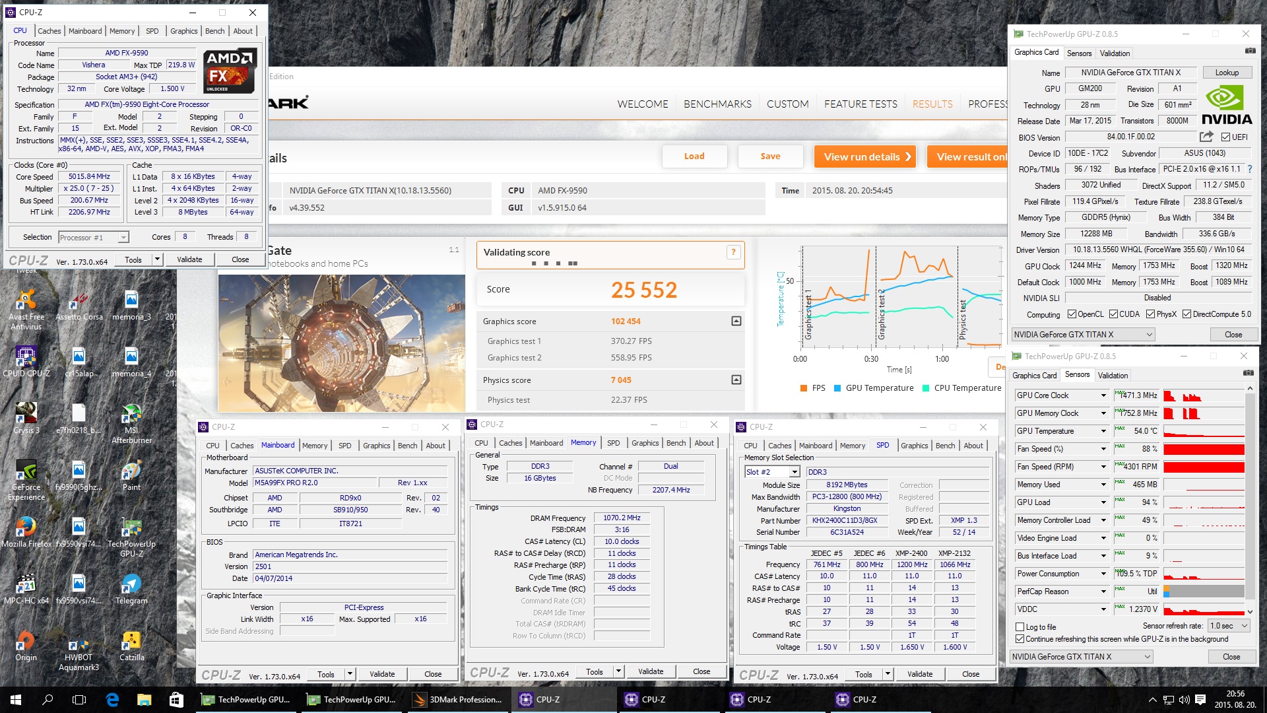Image resolution: width=1267 pixels, height=713 pixels.
Task: Launch MSI Afterburner from desktop
Action: 131,423
